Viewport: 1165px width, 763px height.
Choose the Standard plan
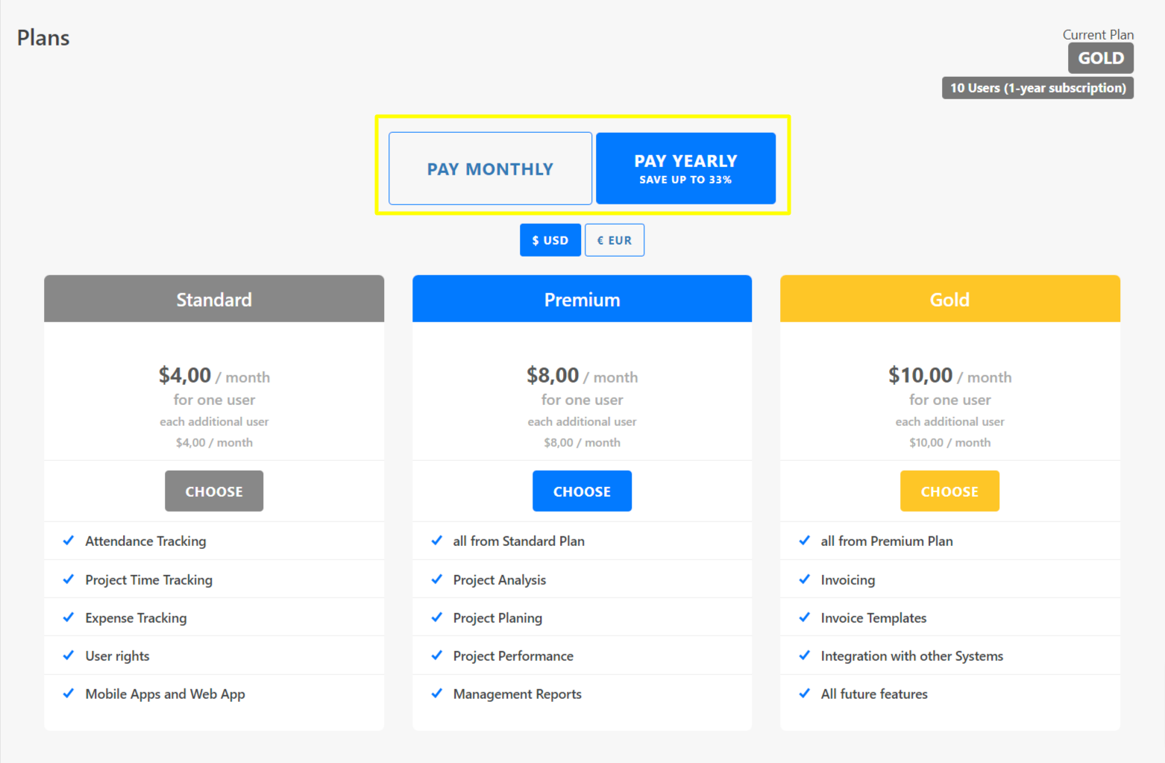click(x=214, y=491)
